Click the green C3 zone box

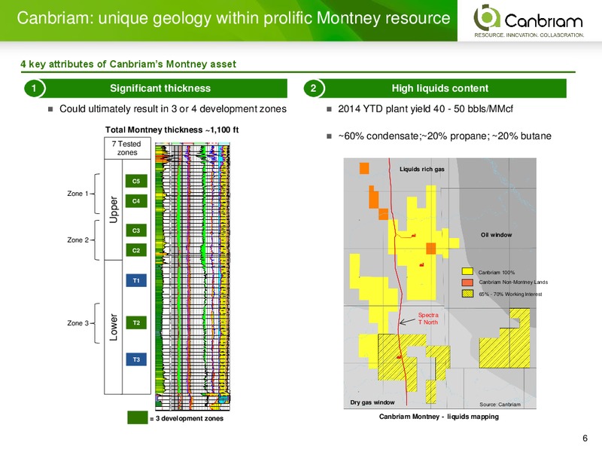[x=136, y=231]
